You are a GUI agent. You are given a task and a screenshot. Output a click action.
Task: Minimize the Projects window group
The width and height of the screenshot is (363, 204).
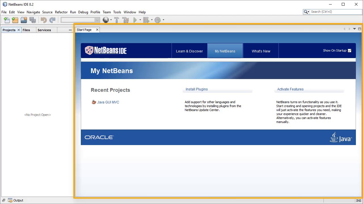(x=70, y=30)
